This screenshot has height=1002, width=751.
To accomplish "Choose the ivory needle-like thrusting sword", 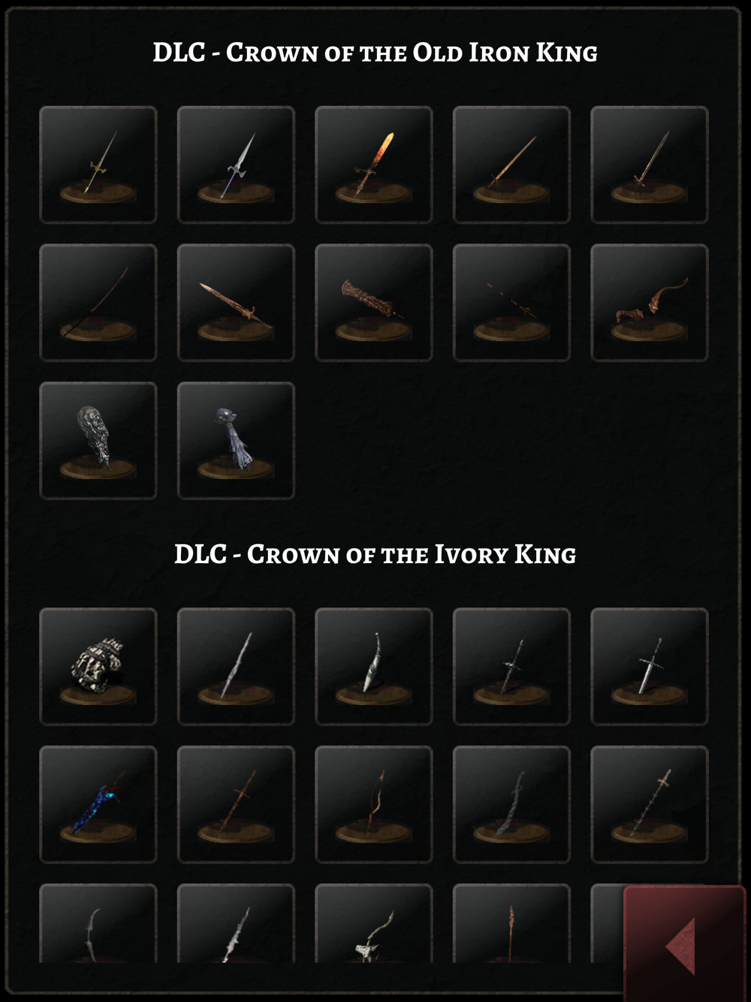I will tap(236, 667).
